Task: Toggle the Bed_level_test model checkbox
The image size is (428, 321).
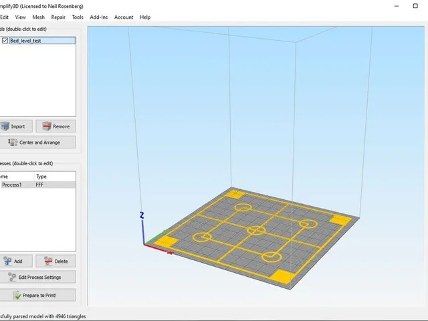Action: pos(5,41)
